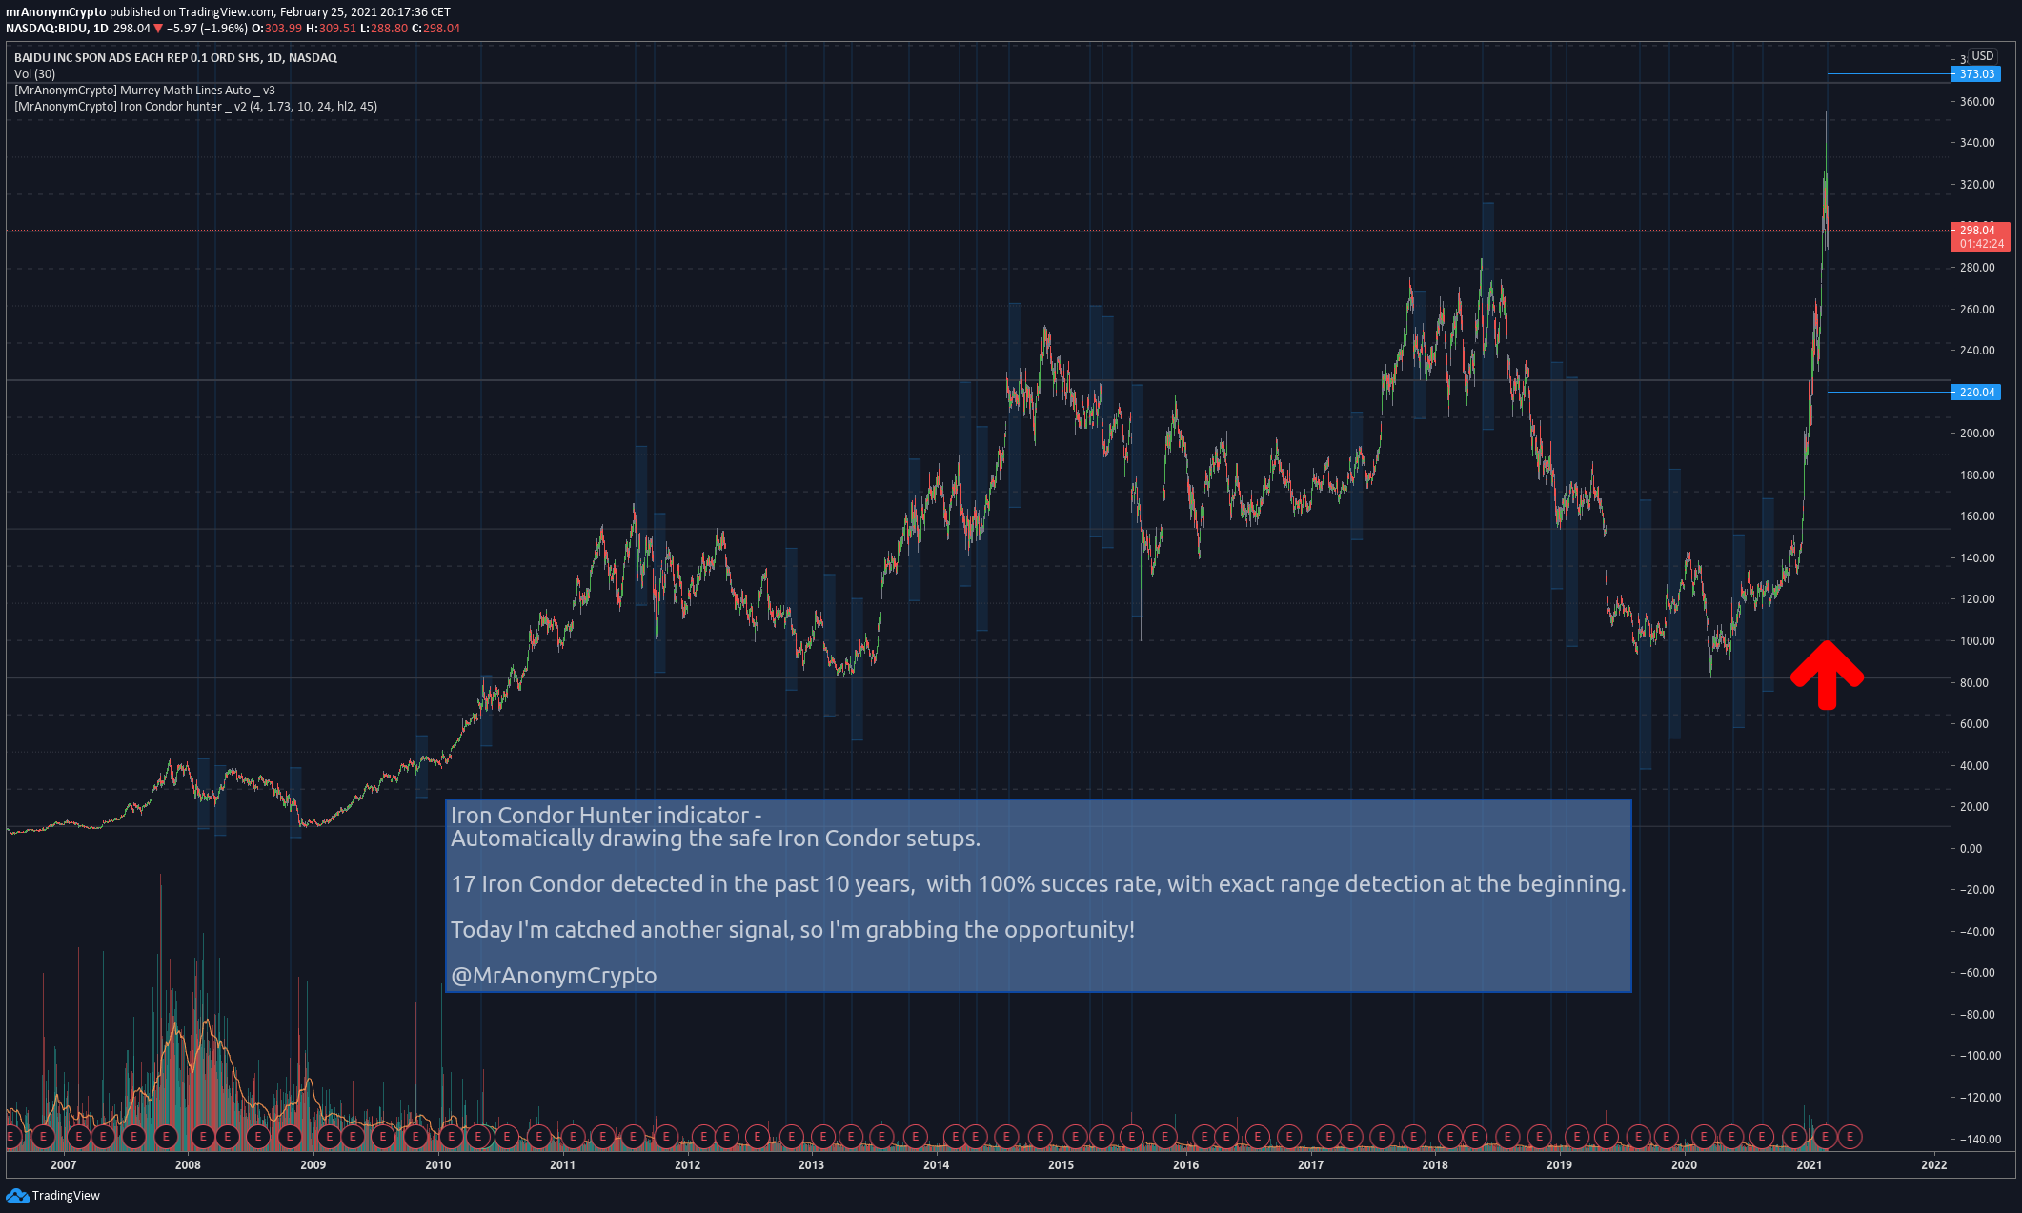The image size is (2022, 1213).
Task: Click 180.00 on the price axis
Action: pos(1977,475)
